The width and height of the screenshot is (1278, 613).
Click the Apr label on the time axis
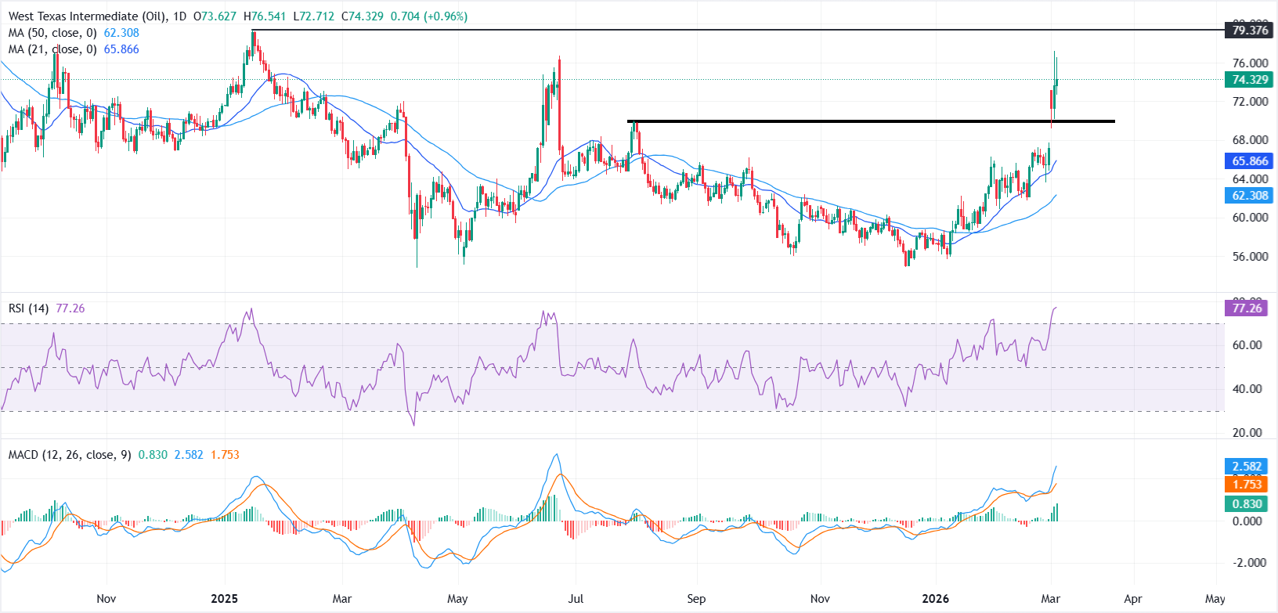pyautogui.click(x=1133, y=599)
